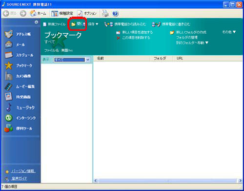Click horizontal scrollbar right arrow
244x191 pixels.
click(x=240, y=181)
